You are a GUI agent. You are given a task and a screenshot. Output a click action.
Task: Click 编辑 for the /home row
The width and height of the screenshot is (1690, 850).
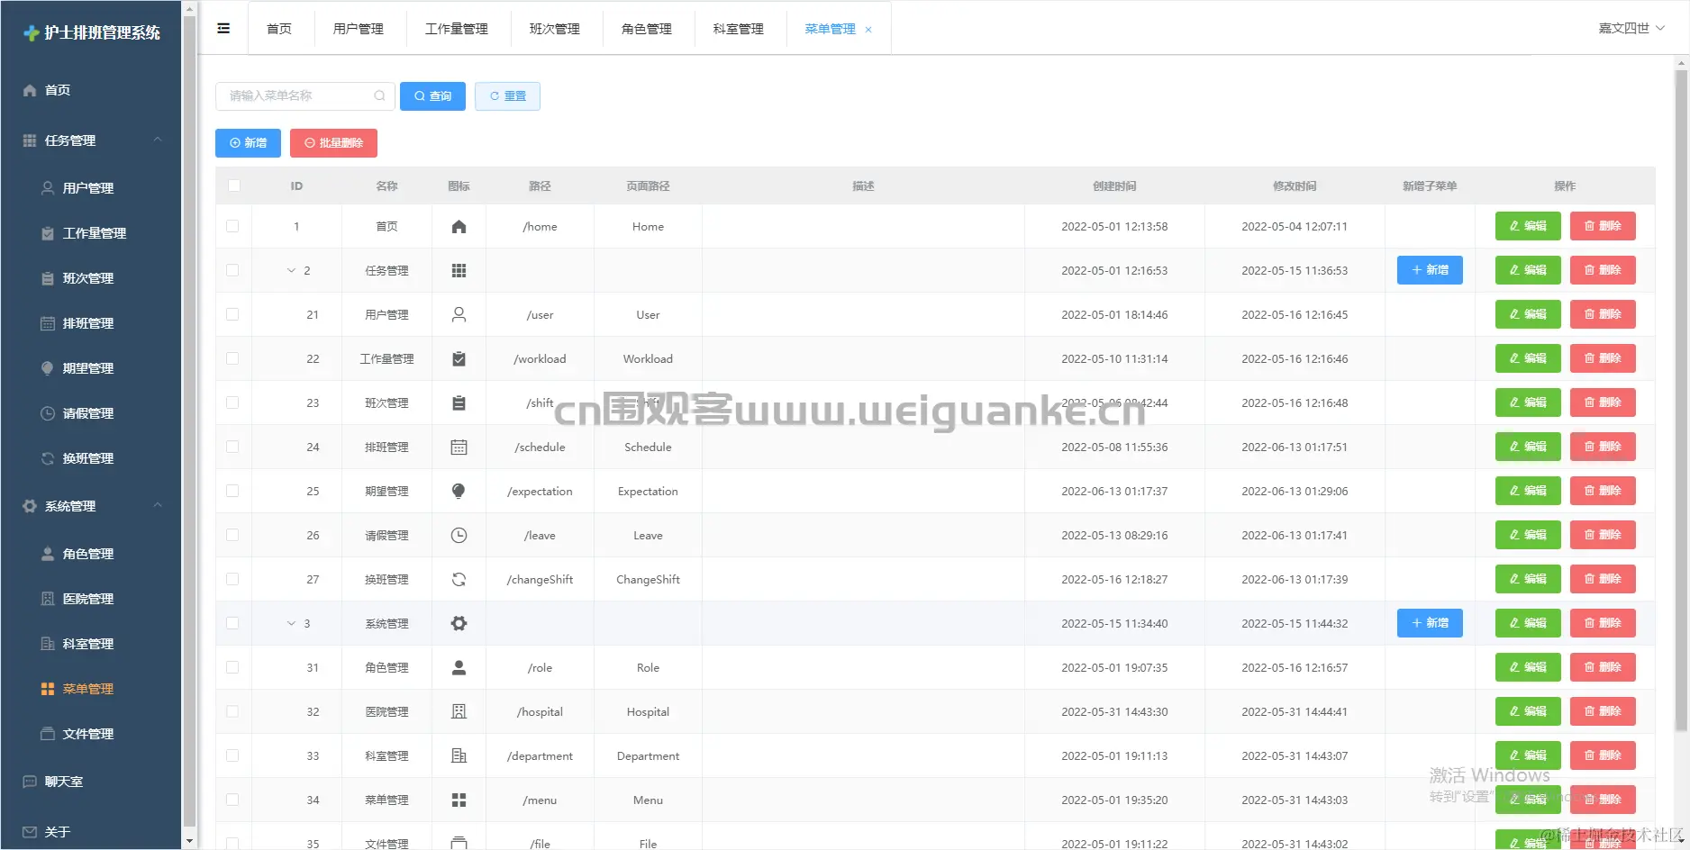(x=1528, y=226)
